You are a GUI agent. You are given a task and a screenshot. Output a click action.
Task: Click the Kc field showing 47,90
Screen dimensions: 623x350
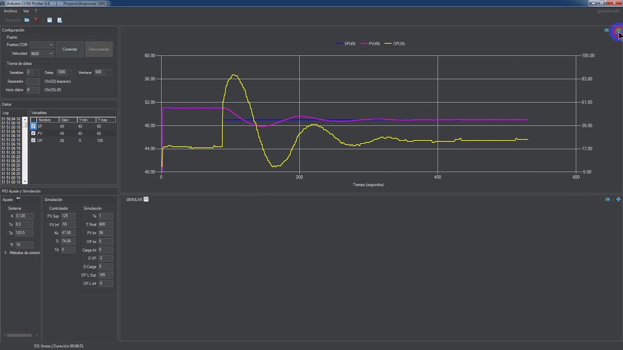coord(68,233)
